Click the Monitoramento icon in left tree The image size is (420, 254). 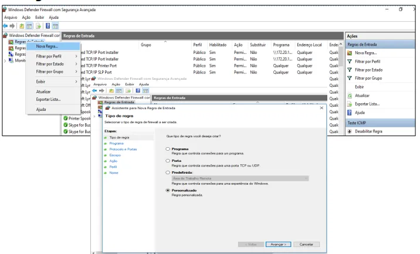coord(11,60)
